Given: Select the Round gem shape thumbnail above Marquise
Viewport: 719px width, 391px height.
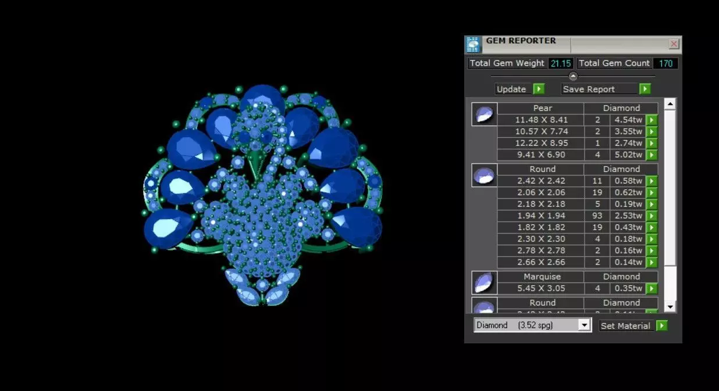Looking at the screenshot, I should pyautogui.click(x=485, y=175).
